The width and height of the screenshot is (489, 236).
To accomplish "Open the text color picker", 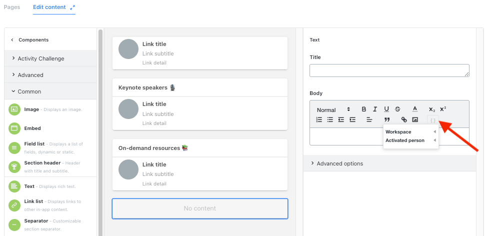I will [415, 109].
